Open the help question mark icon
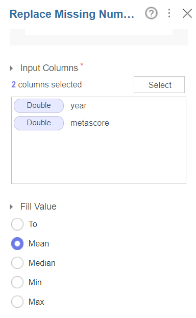Viewport: 196px width, 318px height. [x=151, y=13]
